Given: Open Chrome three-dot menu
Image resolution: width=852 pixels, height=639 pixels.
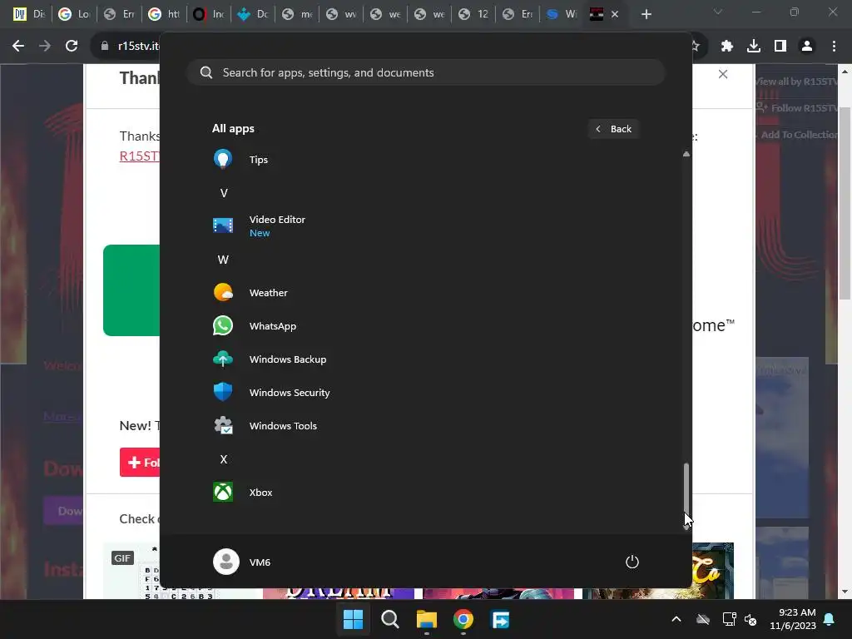Looking at the screenshot, I should click(x=834, y=47).
